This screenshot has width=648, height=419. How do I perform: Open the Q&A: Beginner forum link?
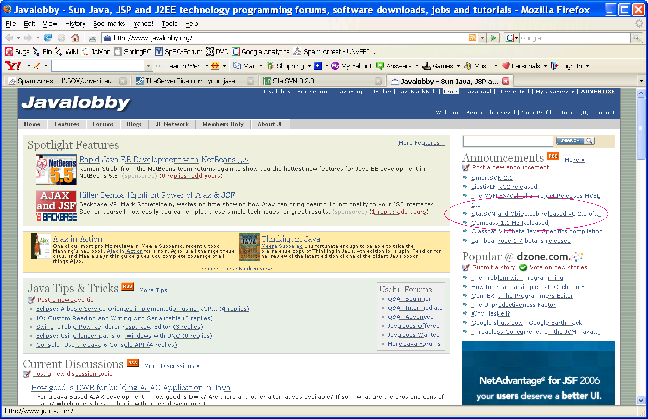409,299
